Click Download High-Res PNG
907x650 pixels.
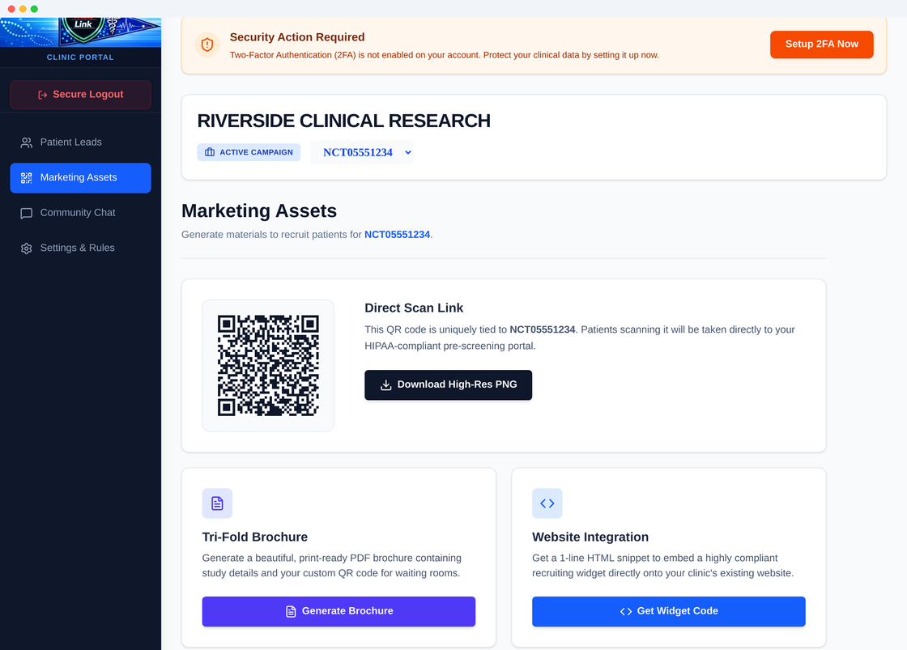click(x=449, y=385)
